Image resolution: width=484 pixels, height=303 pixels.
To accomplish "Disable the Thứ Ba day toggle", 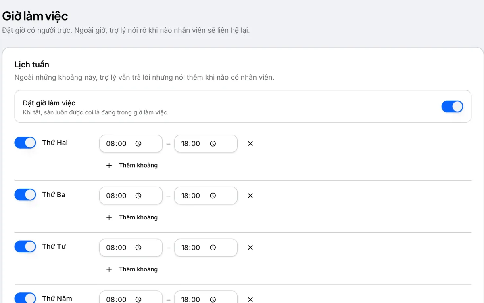I will [25, 195].
